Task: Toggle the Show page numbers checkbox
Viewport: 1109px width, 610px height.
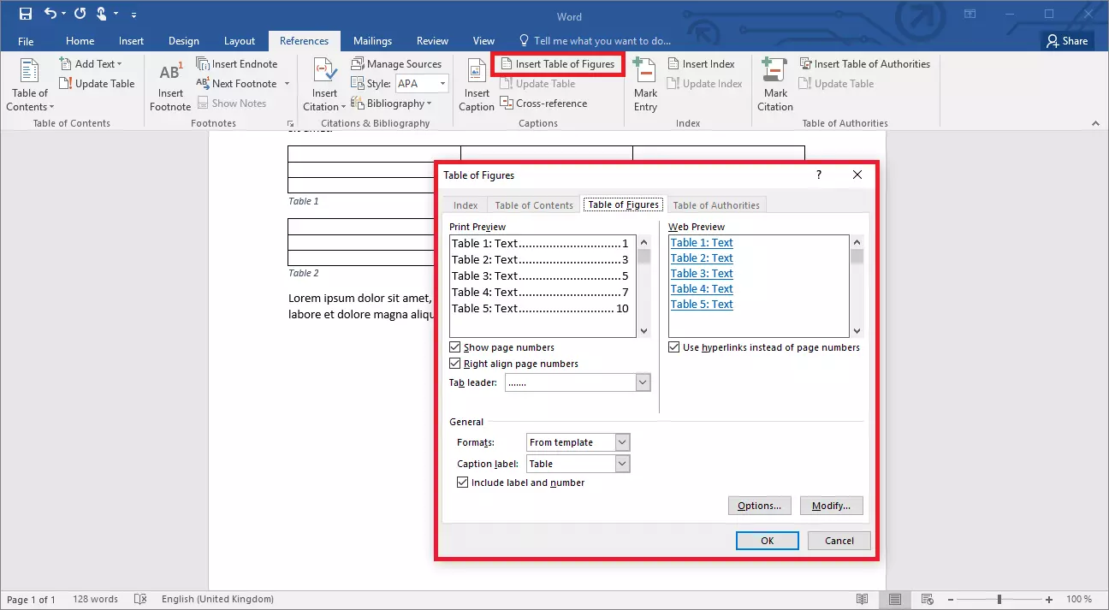Action: coord(454,347)
